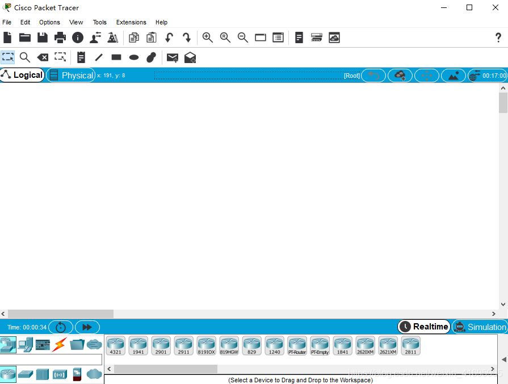Click the Paste toolbar icon
508x384 pixels.
[x=152, y=37]
